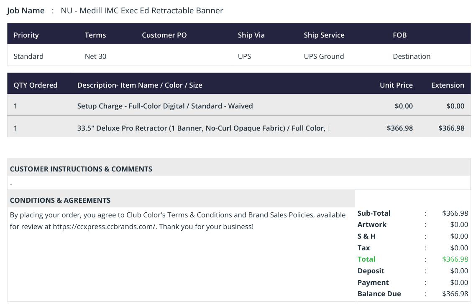Open the ccxpress.ccbrands.com link

[104, 227]
